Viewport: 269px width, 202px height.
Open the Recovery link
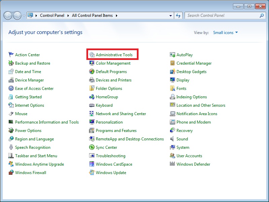185,131
